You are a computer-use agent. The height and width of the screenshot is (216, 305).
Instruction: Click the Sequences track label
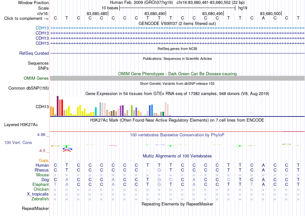point(38,63)
